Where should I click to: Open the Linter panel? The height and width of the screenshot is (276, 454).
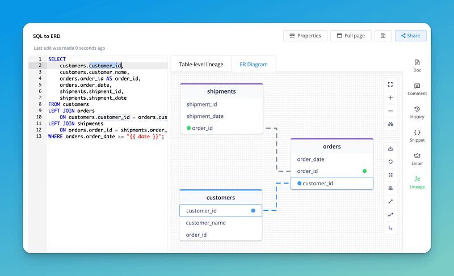(x=417, y=159)
